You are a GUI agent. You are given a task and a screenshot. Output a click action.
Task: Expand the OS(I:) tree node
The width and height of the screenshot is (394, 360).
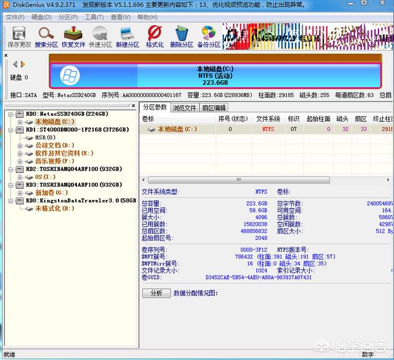tap(20, 177)
